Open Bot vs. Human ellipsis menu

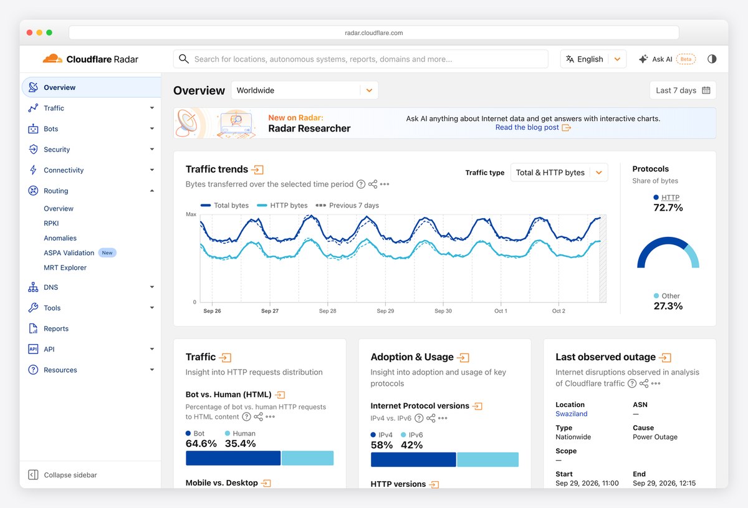click(x=270, y=417)
